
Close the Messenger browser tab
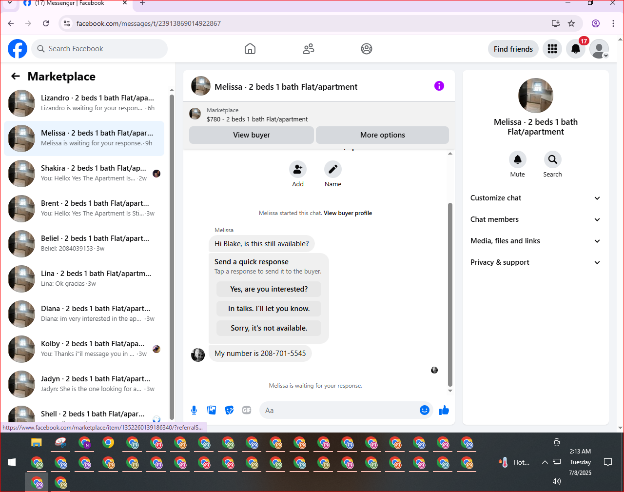[124, 3]
